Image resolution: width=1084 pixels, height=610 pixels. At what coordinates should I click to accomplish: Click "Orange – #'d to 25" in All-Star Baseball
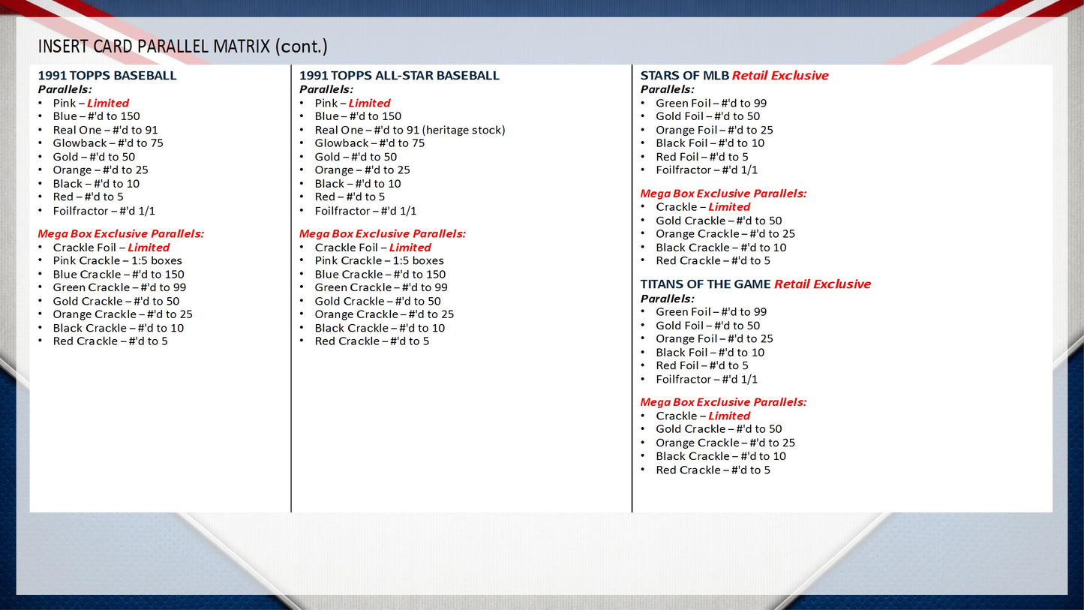pos(362,170)
